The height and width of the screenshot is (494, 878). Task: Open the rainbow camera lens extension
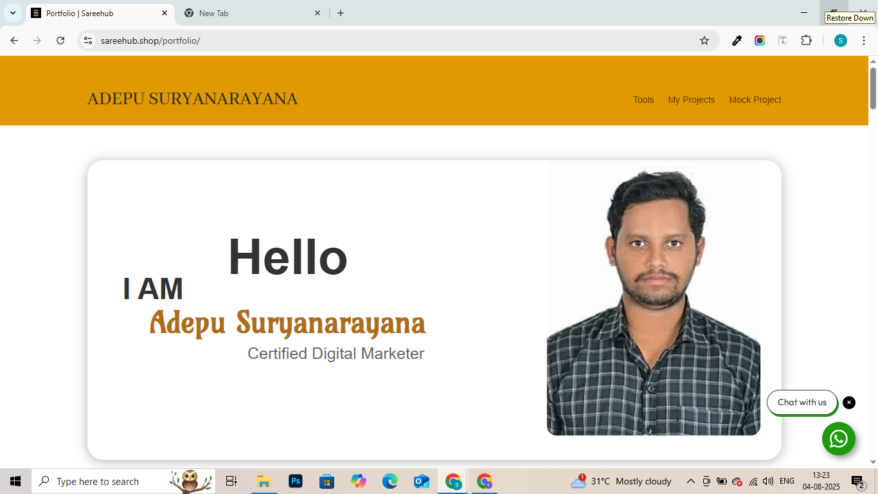tap(760, 41)
